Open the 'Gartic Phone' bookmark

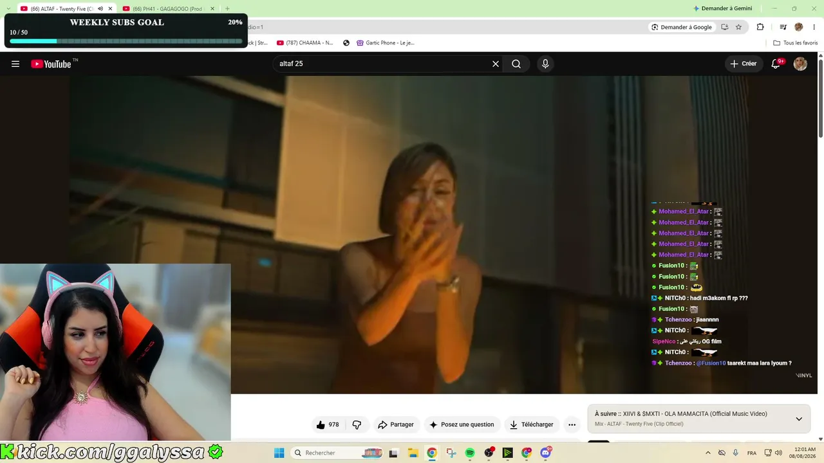tap(386, 43)
